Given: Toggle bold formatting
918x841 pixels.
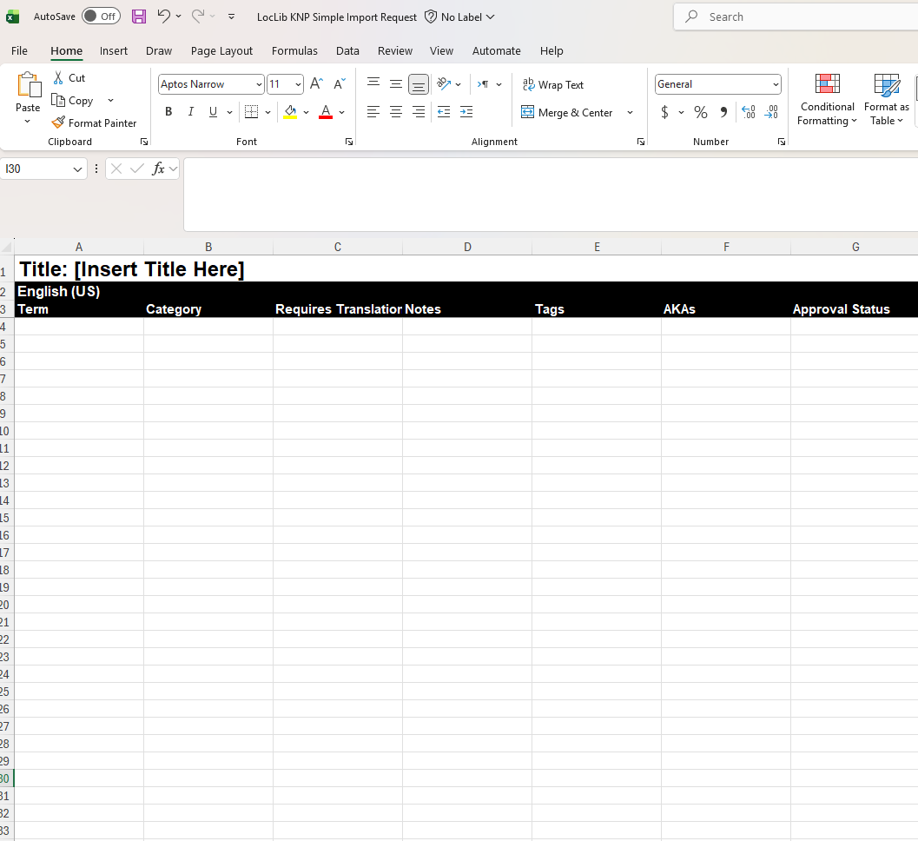Looking at the screenshot, I should click(168, 112).
